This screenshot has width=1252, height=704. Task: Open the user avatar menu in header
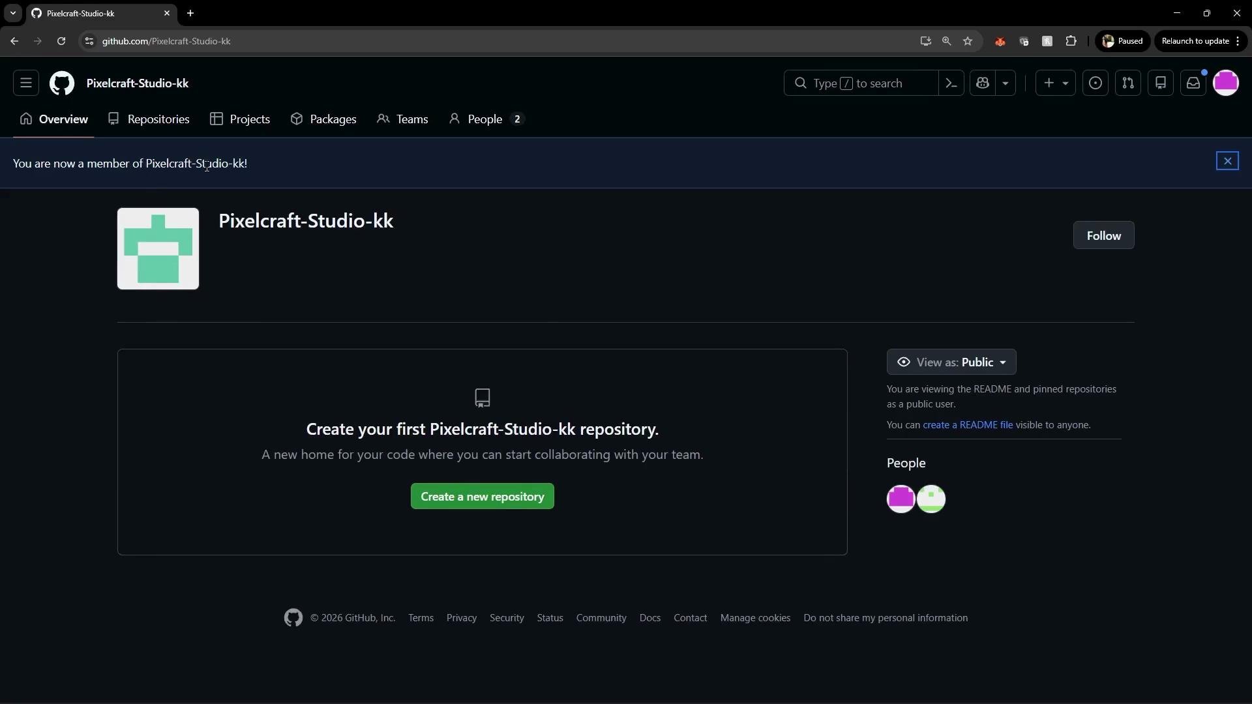[1226, 83]
